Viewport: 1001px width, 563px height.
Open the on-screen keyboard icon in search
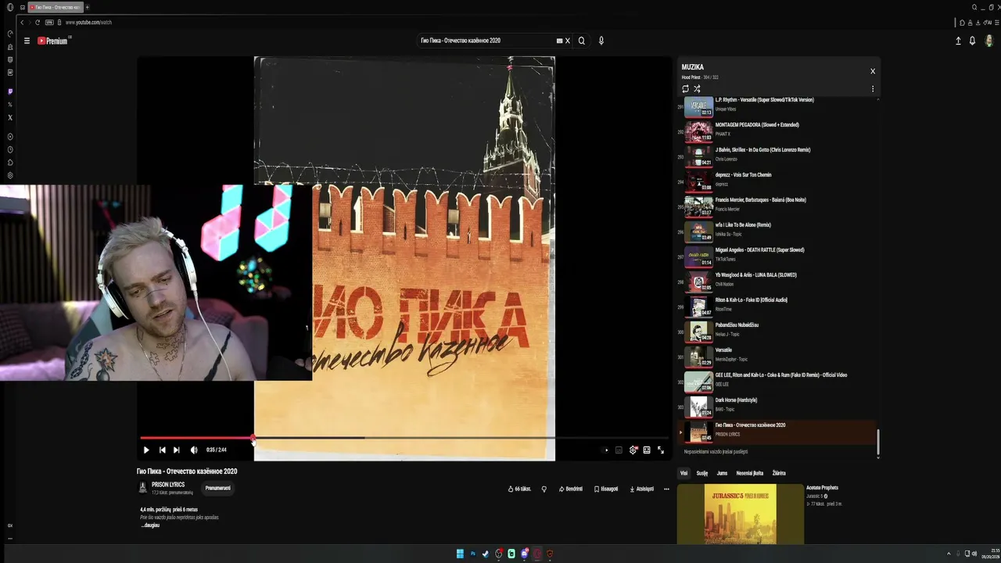click(559, 41)
